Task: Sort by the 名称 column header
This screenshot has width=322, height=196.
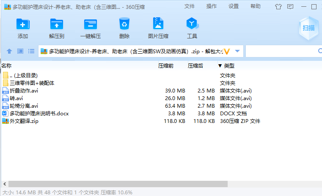Action: coord(7,65)
